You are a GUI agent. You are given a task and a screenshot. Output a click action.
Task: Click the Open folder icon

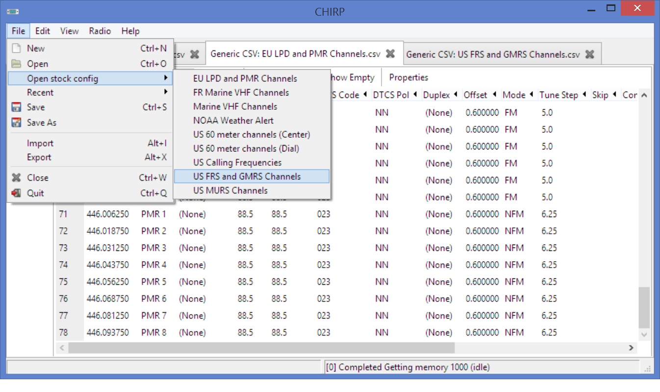point(17,64)
